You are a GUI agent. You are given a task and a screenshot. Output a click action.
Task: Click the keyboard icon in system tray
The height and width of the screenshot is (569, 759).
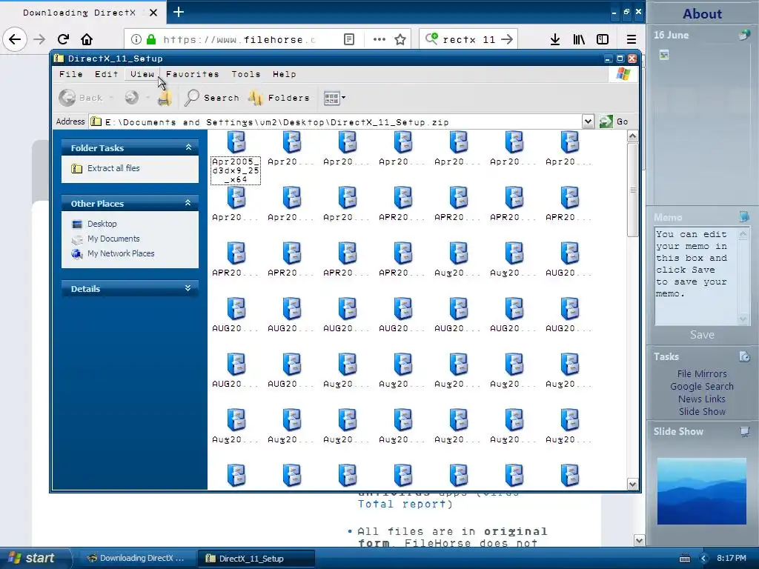[x=684, y=559]
